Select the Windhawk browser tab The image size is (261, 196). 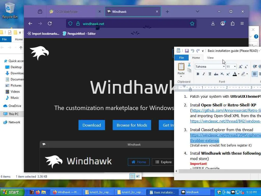coord(133,11)
